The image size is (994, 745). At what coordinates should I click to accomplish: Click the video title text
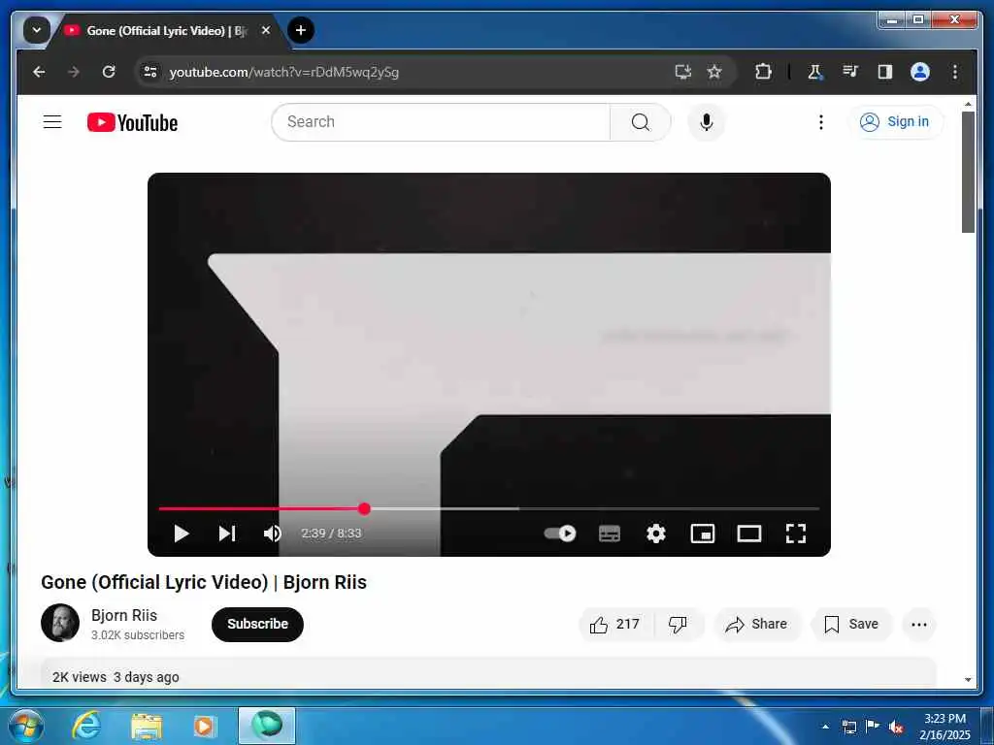(204, 582)
